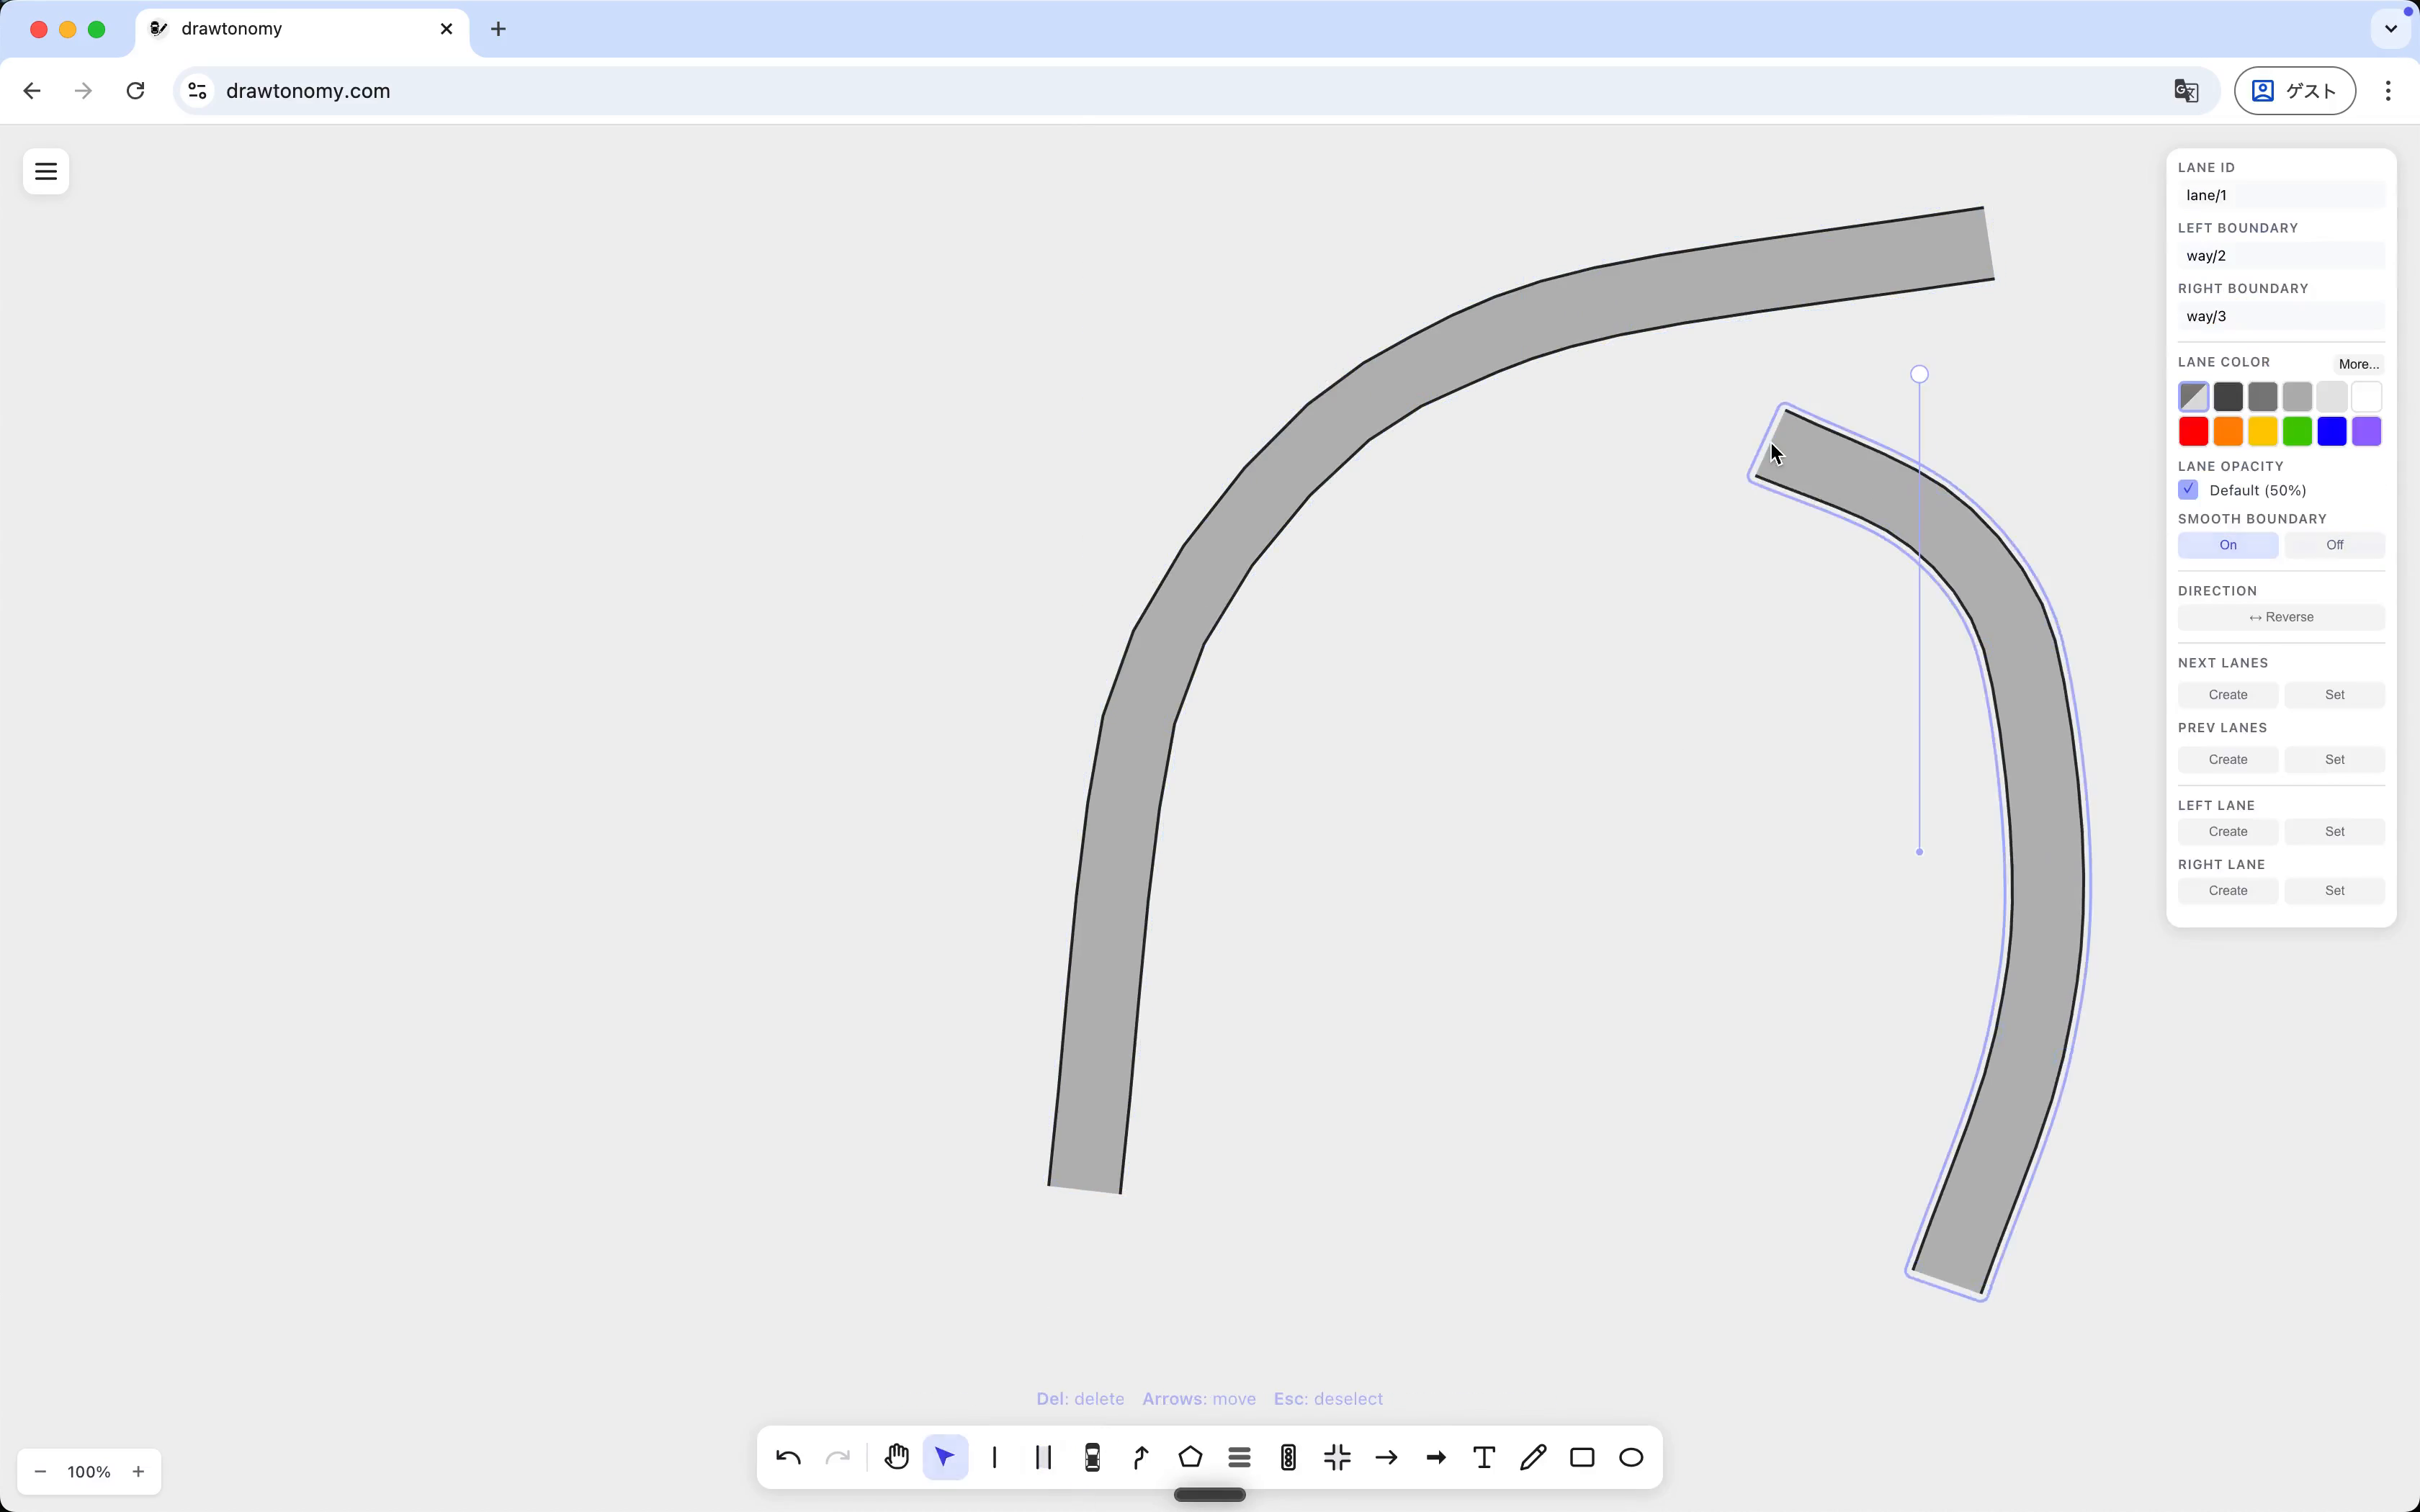The height and width of the screenshot is (1512, 2420).
Task: Click the rotation handle above selected lane
Action: tap(1918, 374)
